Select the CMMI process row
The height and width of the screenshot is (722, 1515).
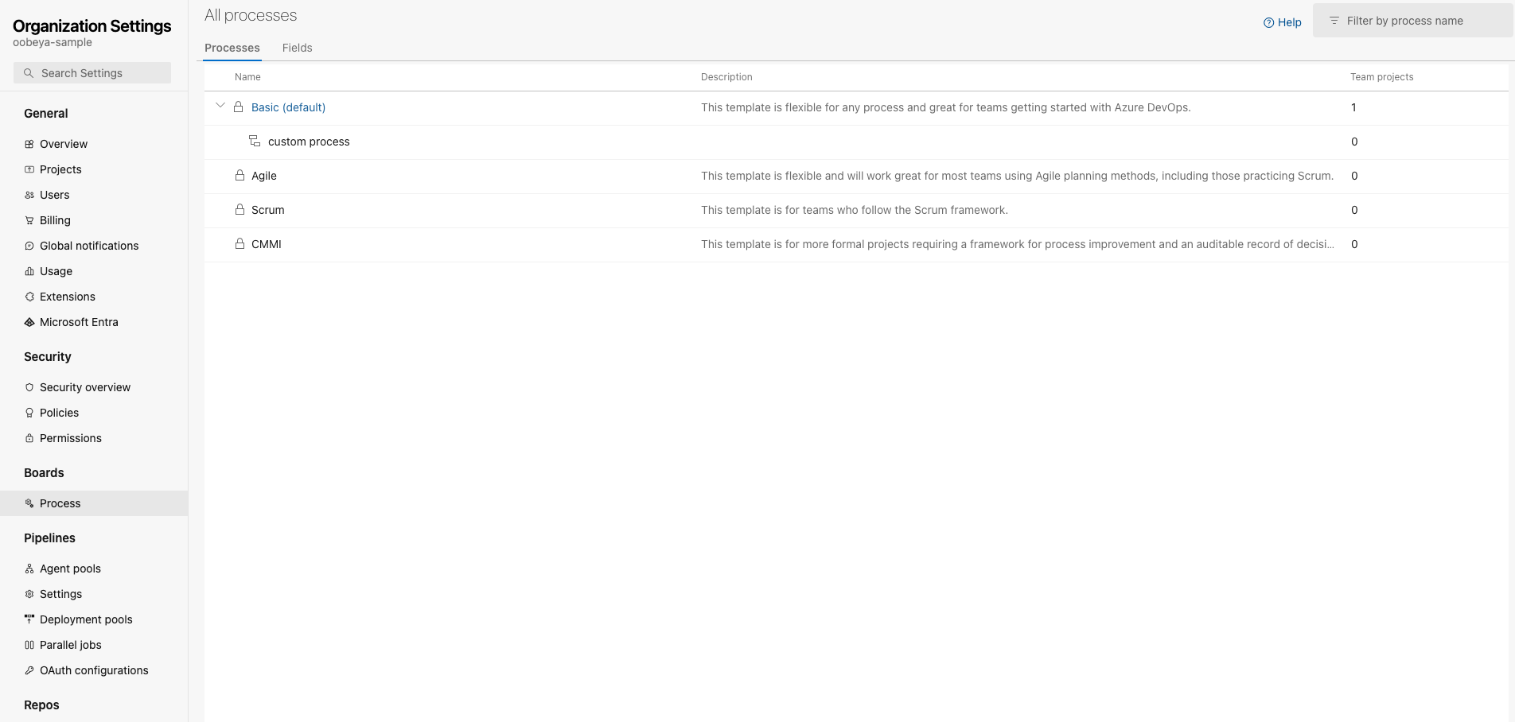267,244
